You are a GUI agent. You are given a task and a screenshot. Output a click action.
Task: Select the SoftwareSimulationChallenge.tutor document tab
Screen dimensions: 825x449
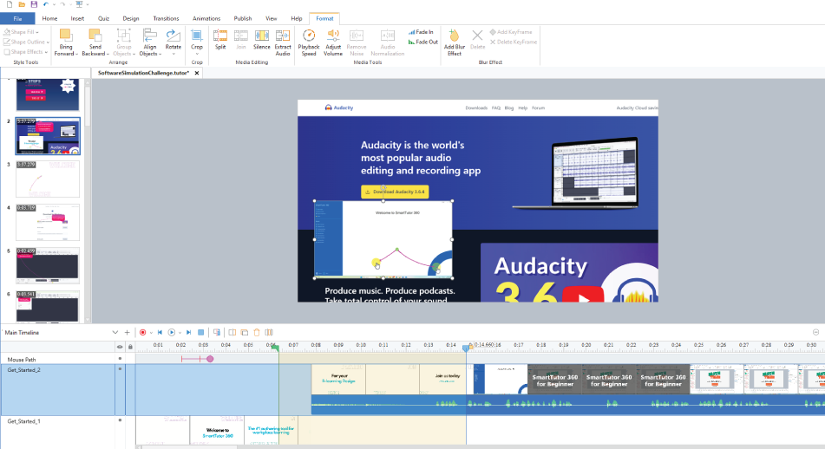143,73
